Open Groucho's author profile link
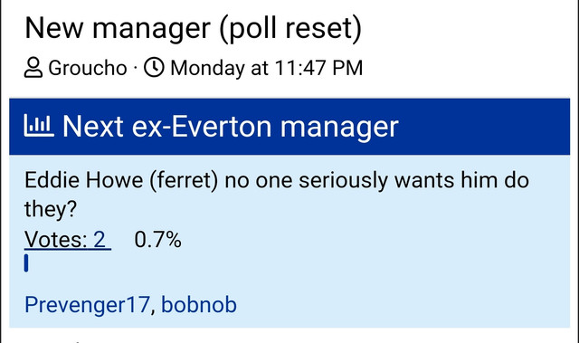Screen dimensions: 579x343 point(88,68)
